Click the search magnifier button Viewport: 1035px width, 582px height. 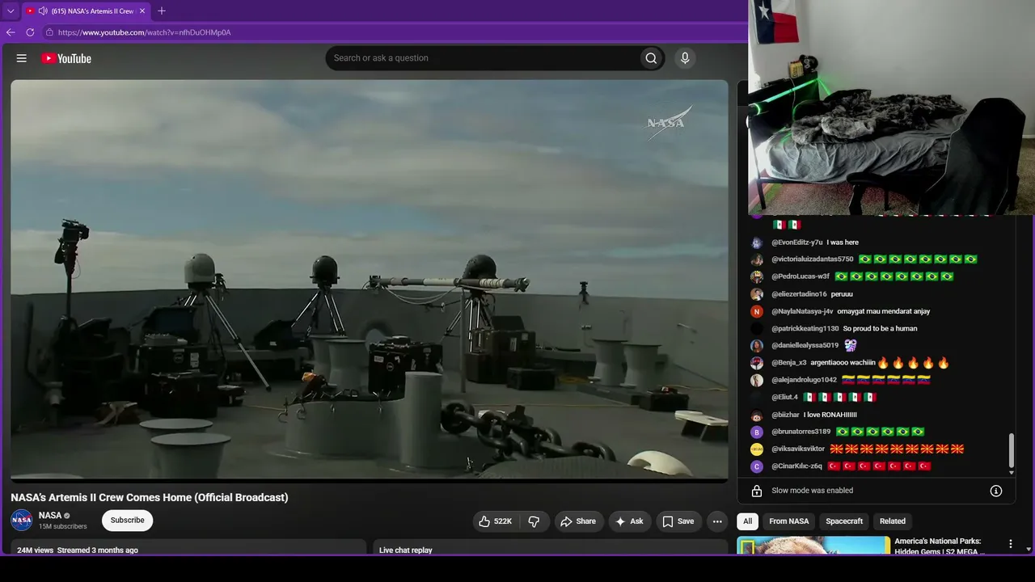651,58
